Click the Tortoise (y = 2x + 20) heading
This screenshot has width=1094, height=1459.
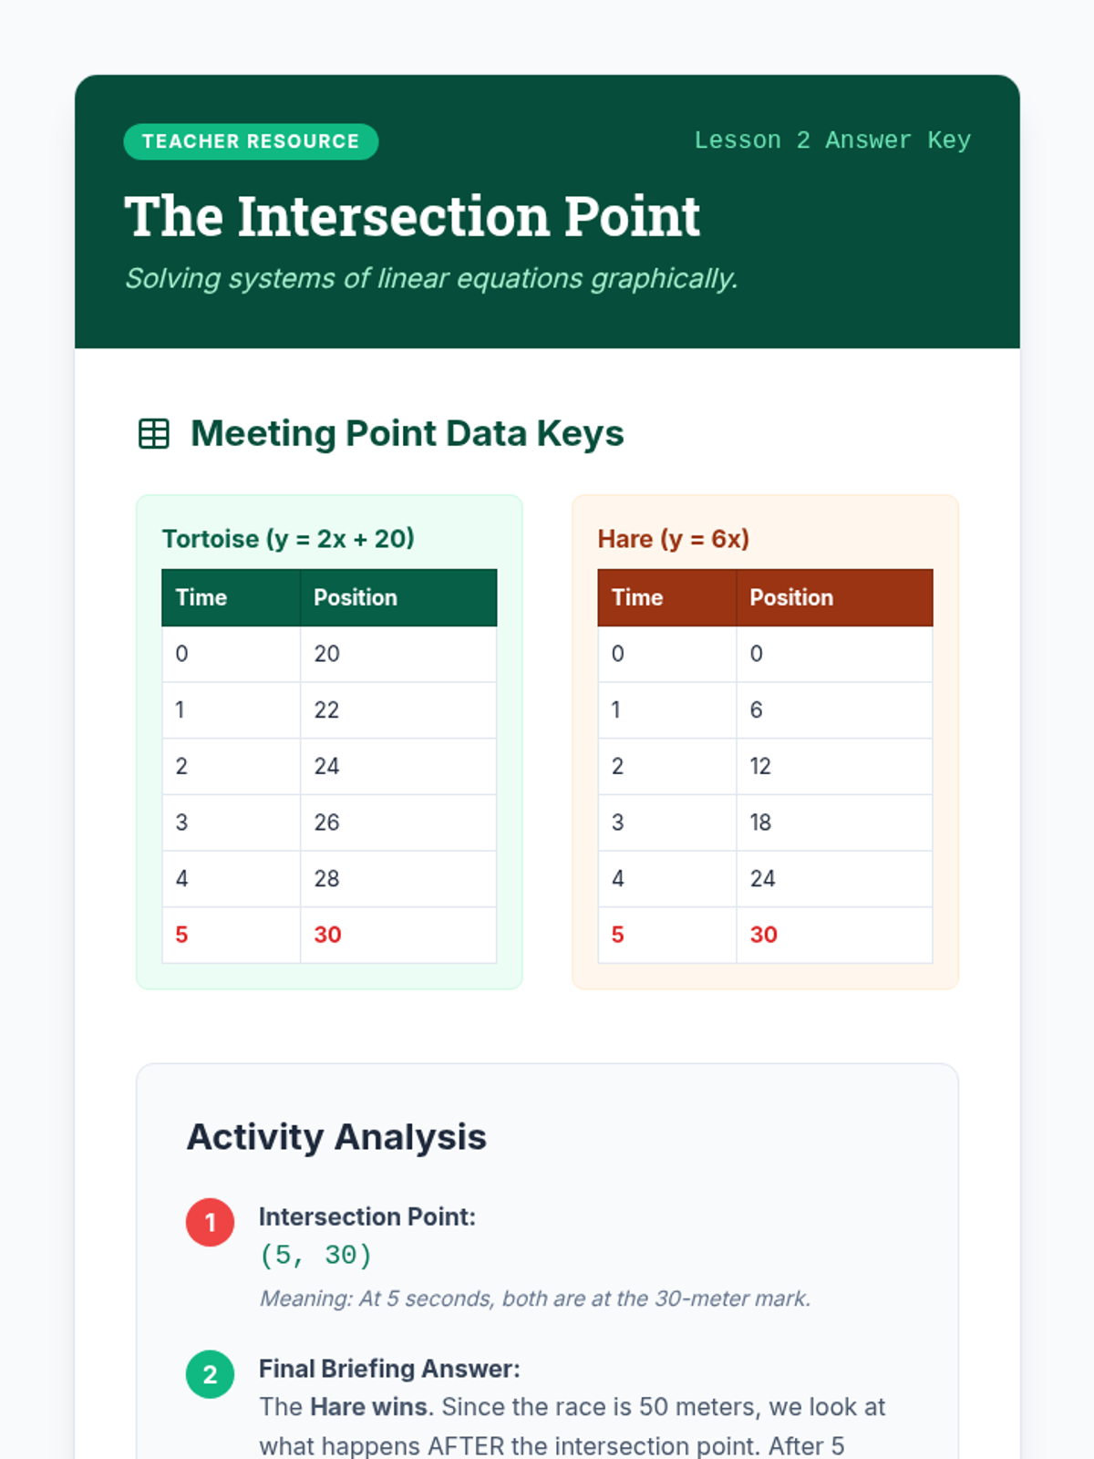(288, 539)
